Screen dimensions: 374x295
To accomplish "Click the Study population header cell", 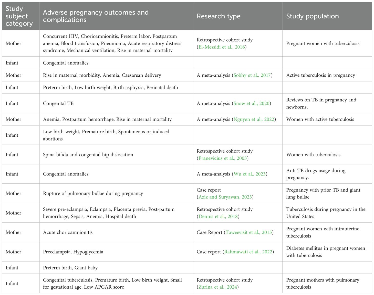I will (312, 16).
